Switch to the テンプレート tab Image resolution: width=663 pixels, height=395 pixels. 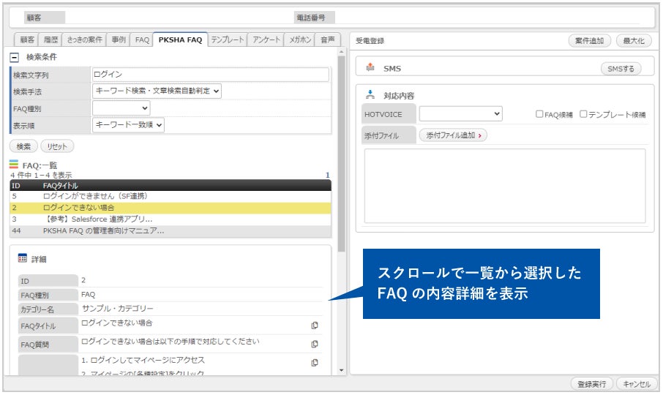pyautogui.click(x=228, y=40)
